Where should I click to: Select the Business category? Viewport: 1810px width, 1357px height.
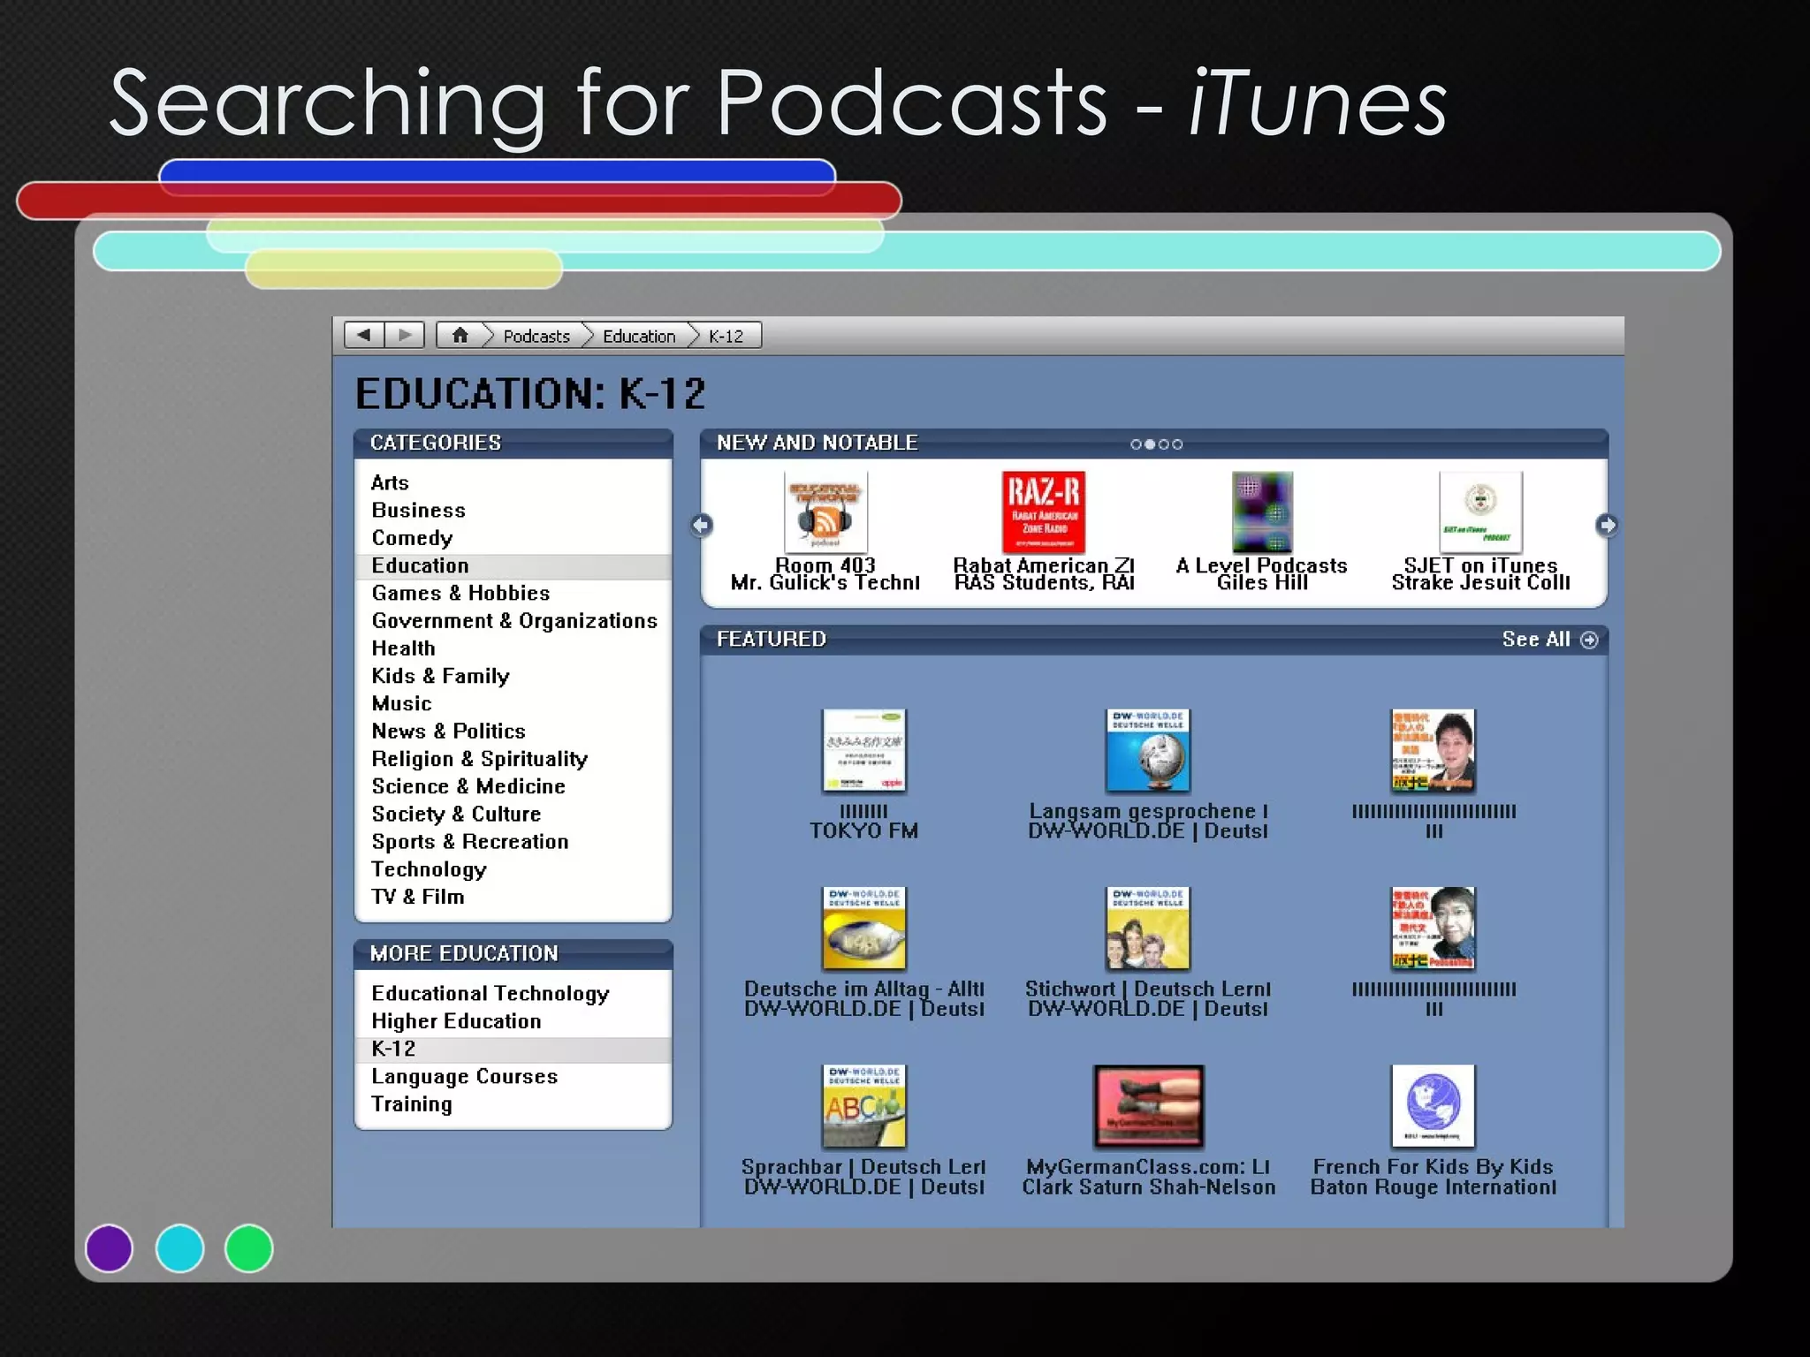click(513, 510)
